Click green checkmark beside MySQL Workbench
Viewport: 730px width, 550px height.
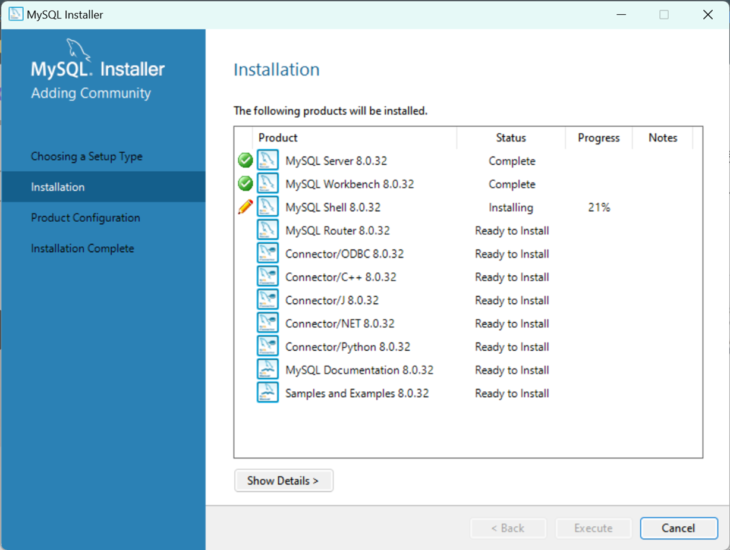click(x=245, y=184)
